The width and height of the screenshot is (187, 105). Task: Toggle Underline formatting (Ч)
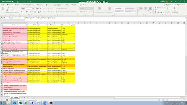coord(26,12)
